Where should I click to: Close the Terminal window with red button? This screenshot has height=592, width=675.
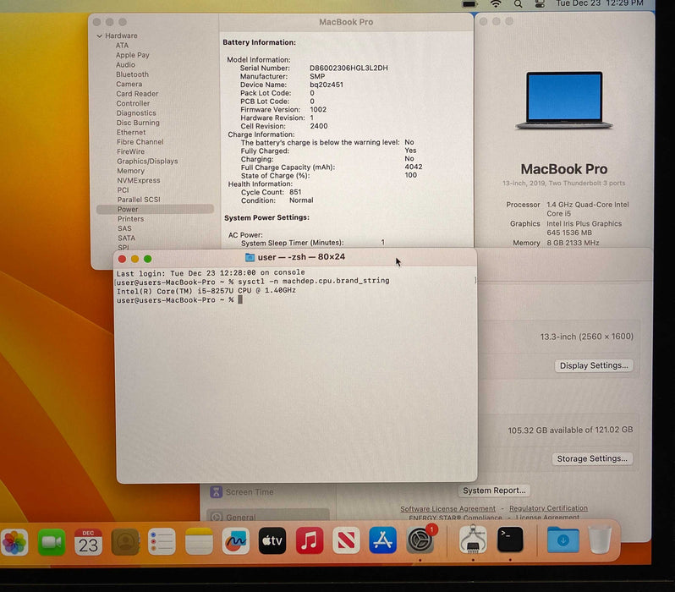122,259
